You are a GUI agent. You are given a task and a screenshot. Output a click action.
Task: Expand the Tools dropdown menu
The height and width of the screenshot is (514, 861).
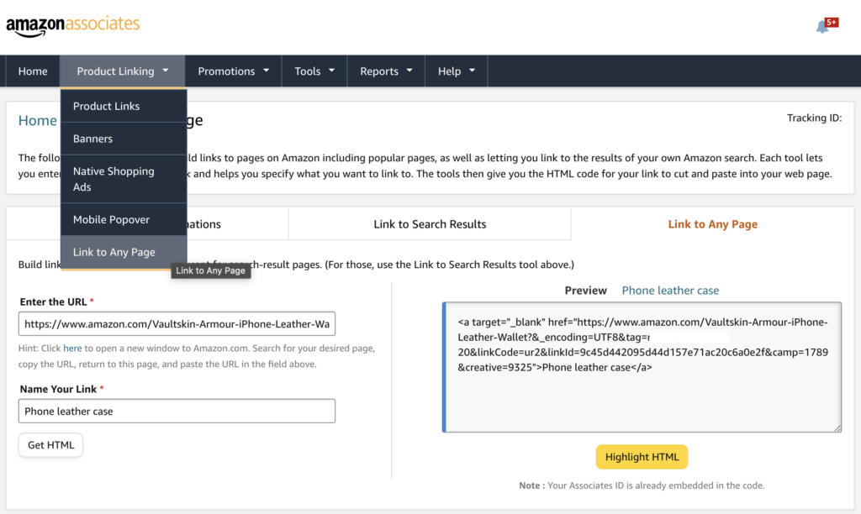click(314, 71)
